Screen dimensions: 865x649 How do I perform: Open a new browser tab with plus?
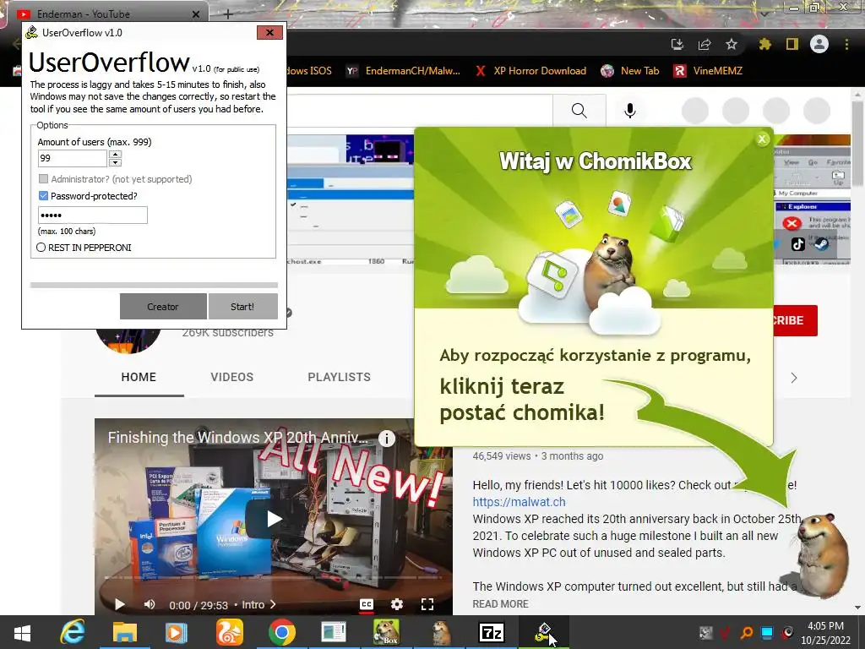click(228, 14)
